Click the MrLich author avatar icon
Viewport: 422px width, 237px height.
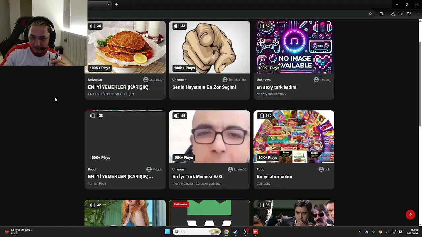[149, 169]
